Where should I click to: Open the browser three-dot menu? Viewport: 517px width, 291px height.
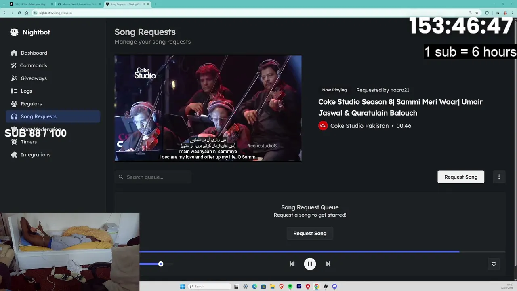click(513, 13)
